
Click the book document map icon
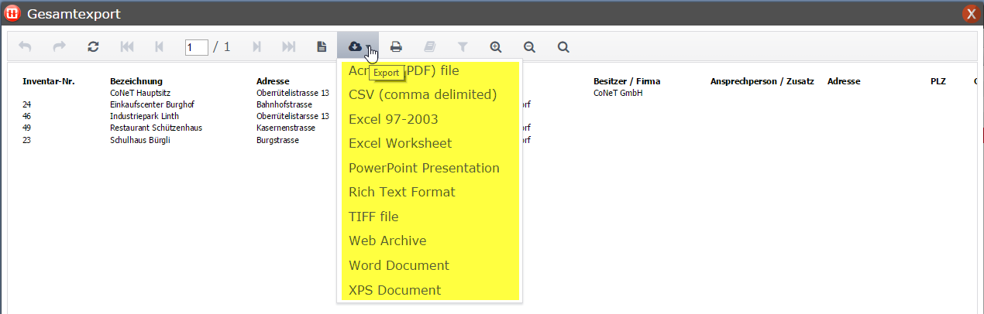click(x=428, y=47)
